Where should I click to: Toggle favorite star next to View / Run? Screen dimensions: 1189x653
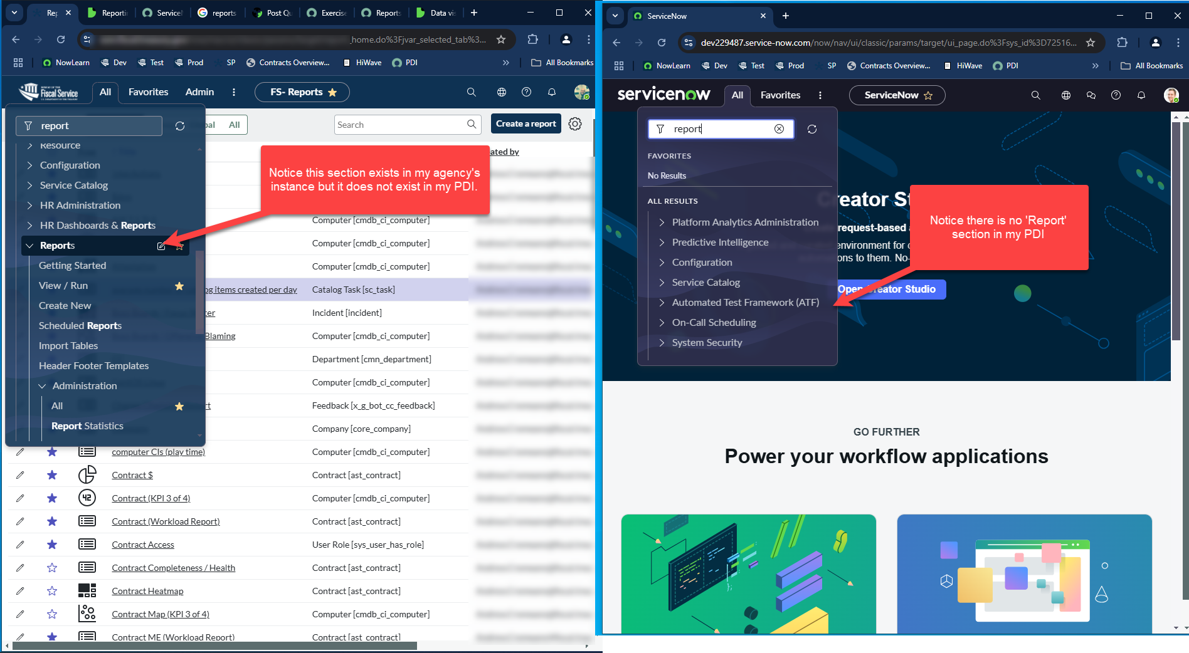click(179, 286)
